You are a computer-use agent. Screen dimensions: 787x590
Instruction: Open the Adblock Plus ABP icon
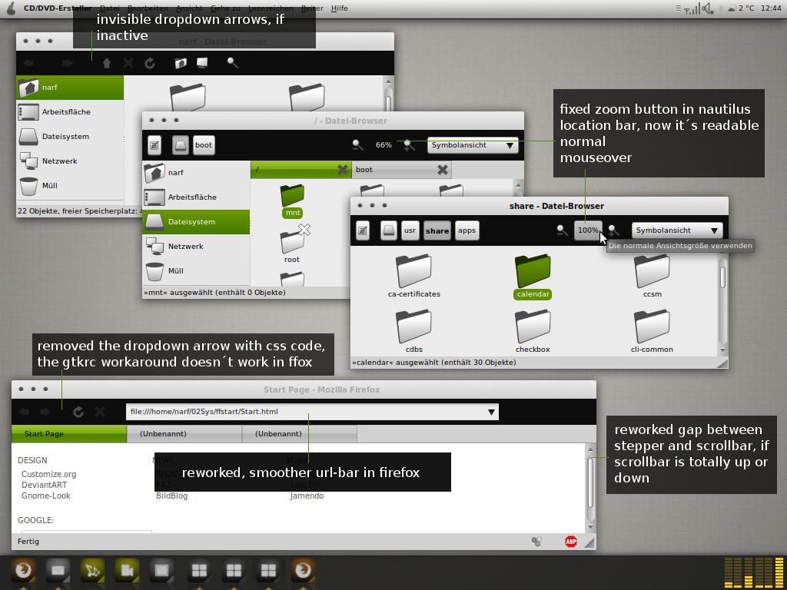571,542
